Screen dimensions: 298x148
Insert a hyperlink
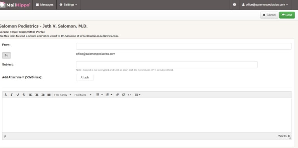click(x=117, y=95)
